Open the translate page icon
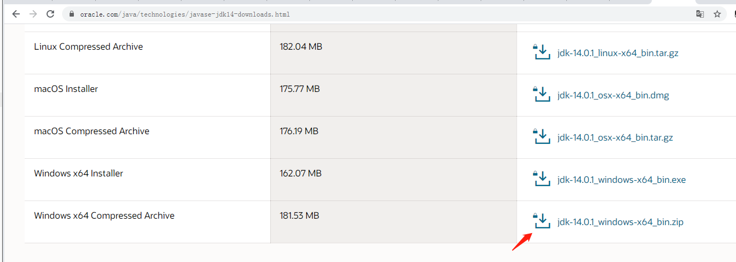This screenshot has width=736, height=262. coord(700,14)
